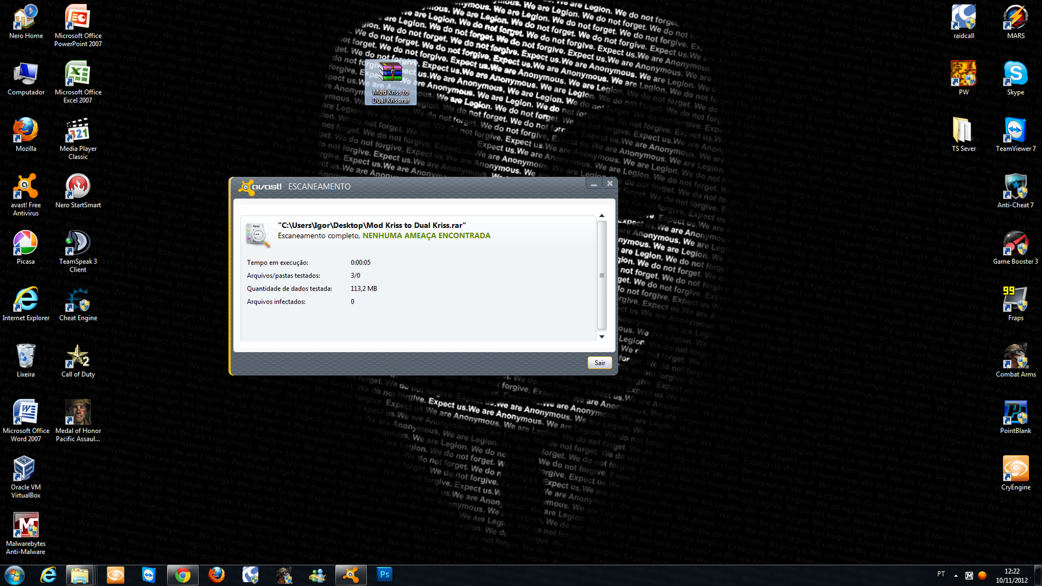Select Malwarebytes Anti-Malware desktop icon
This screenshot has width=1042, height=586.
26,534
